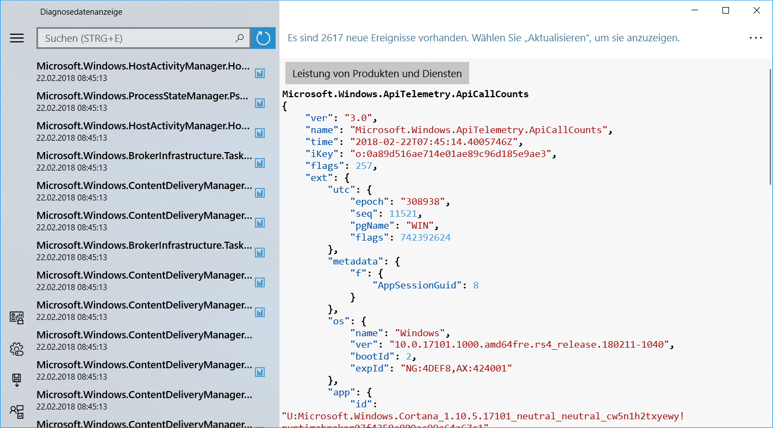Select the Microsoft.Windows.ProcessStateManager.Ps... event
773x428 pixels.
coord(143,102)
